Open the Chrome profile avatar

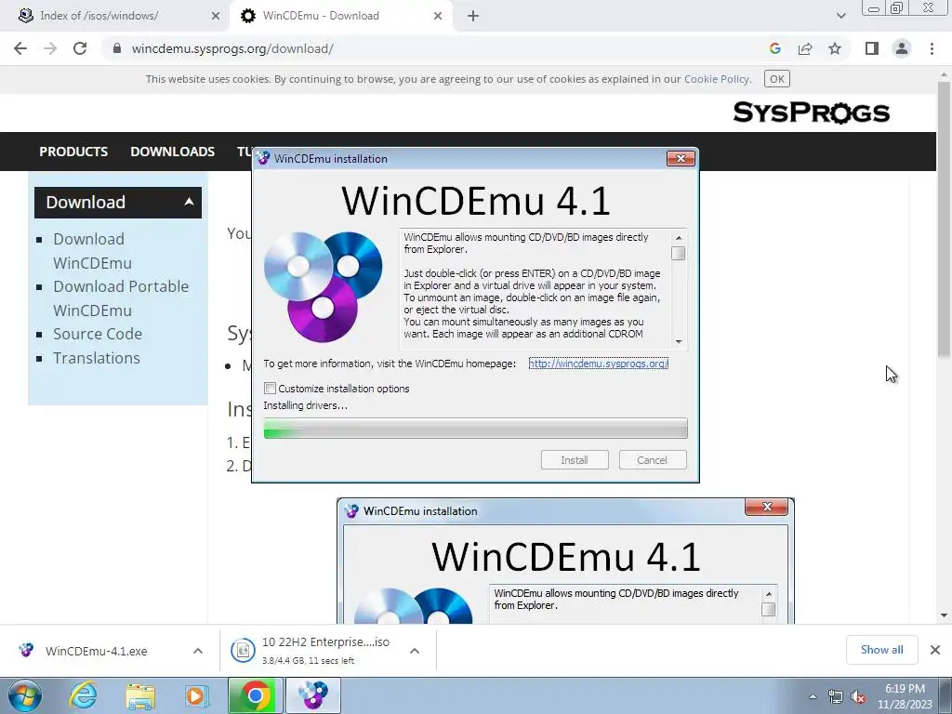point(902,48)
